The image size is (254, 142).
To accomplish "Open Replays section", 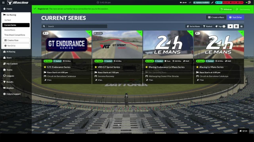I will point(8,88).
